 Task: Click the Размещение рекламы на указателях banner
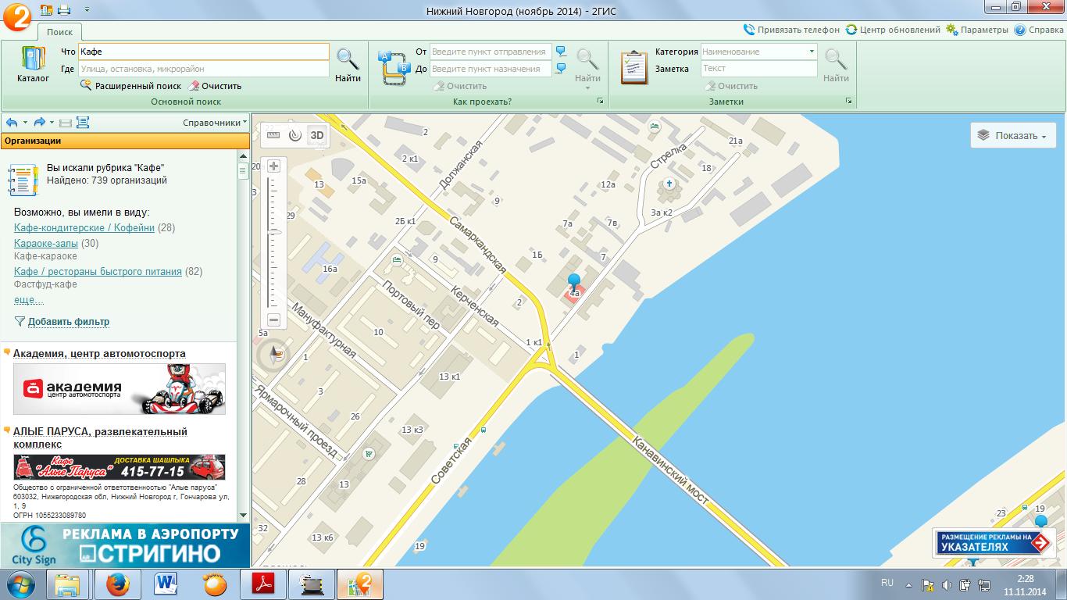coord(994,542)
